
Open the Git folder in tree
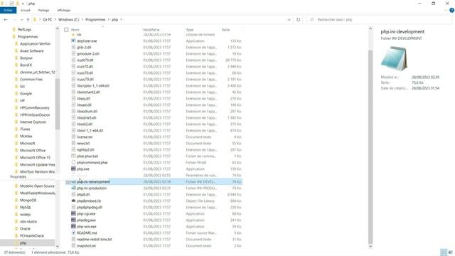(x=22, y=87)
